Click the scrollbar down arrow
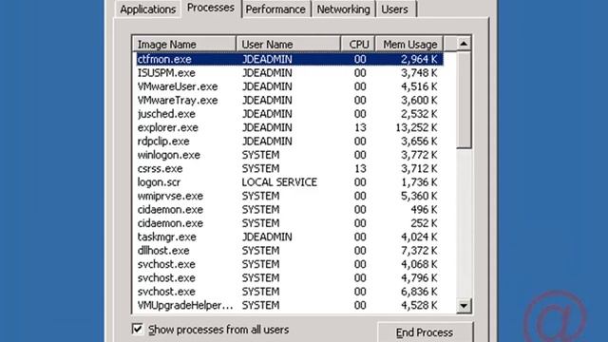 pos(464,306)
